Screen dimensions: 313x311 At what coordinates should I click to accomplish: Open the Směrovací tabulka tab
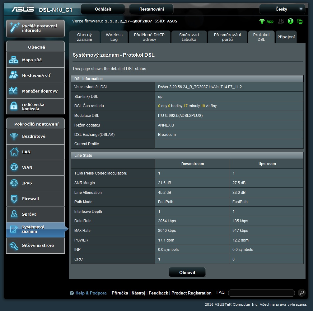189,37
